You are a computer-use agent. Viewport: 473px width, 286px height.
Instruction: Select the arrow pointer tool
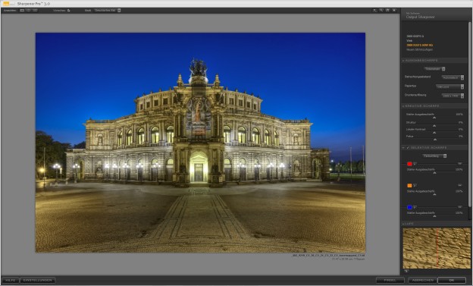[x=375, y=11]
